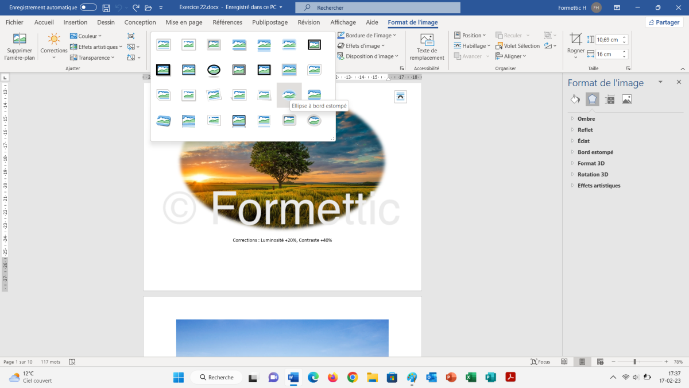The image size is (689, 388).
Task: Click the Windows Start button
Action: click(179, 377)
